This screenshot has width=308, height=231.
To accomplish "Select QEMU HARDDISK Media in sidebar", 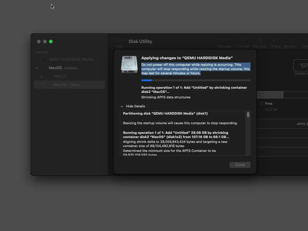I will pyautogui.click(x=71, y=59).
